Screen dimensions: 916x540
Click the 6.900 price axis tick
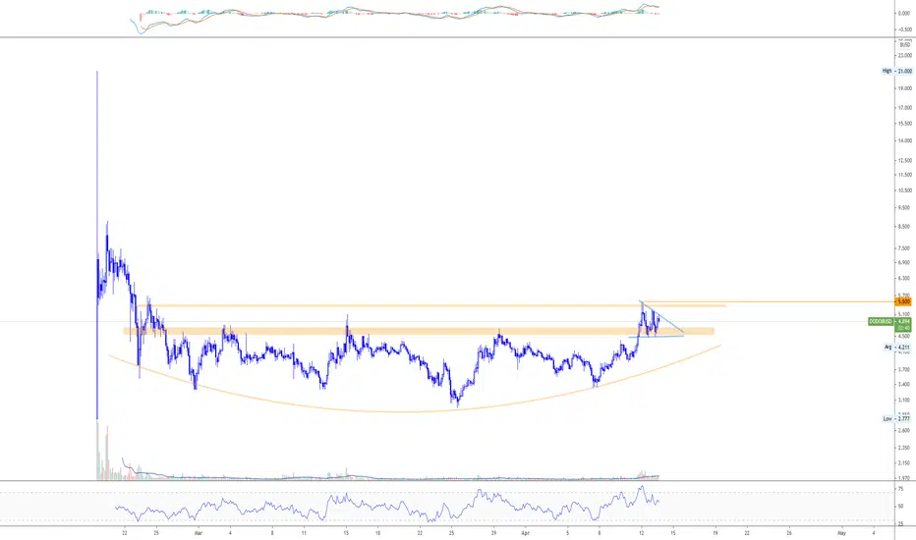[904, 263]
